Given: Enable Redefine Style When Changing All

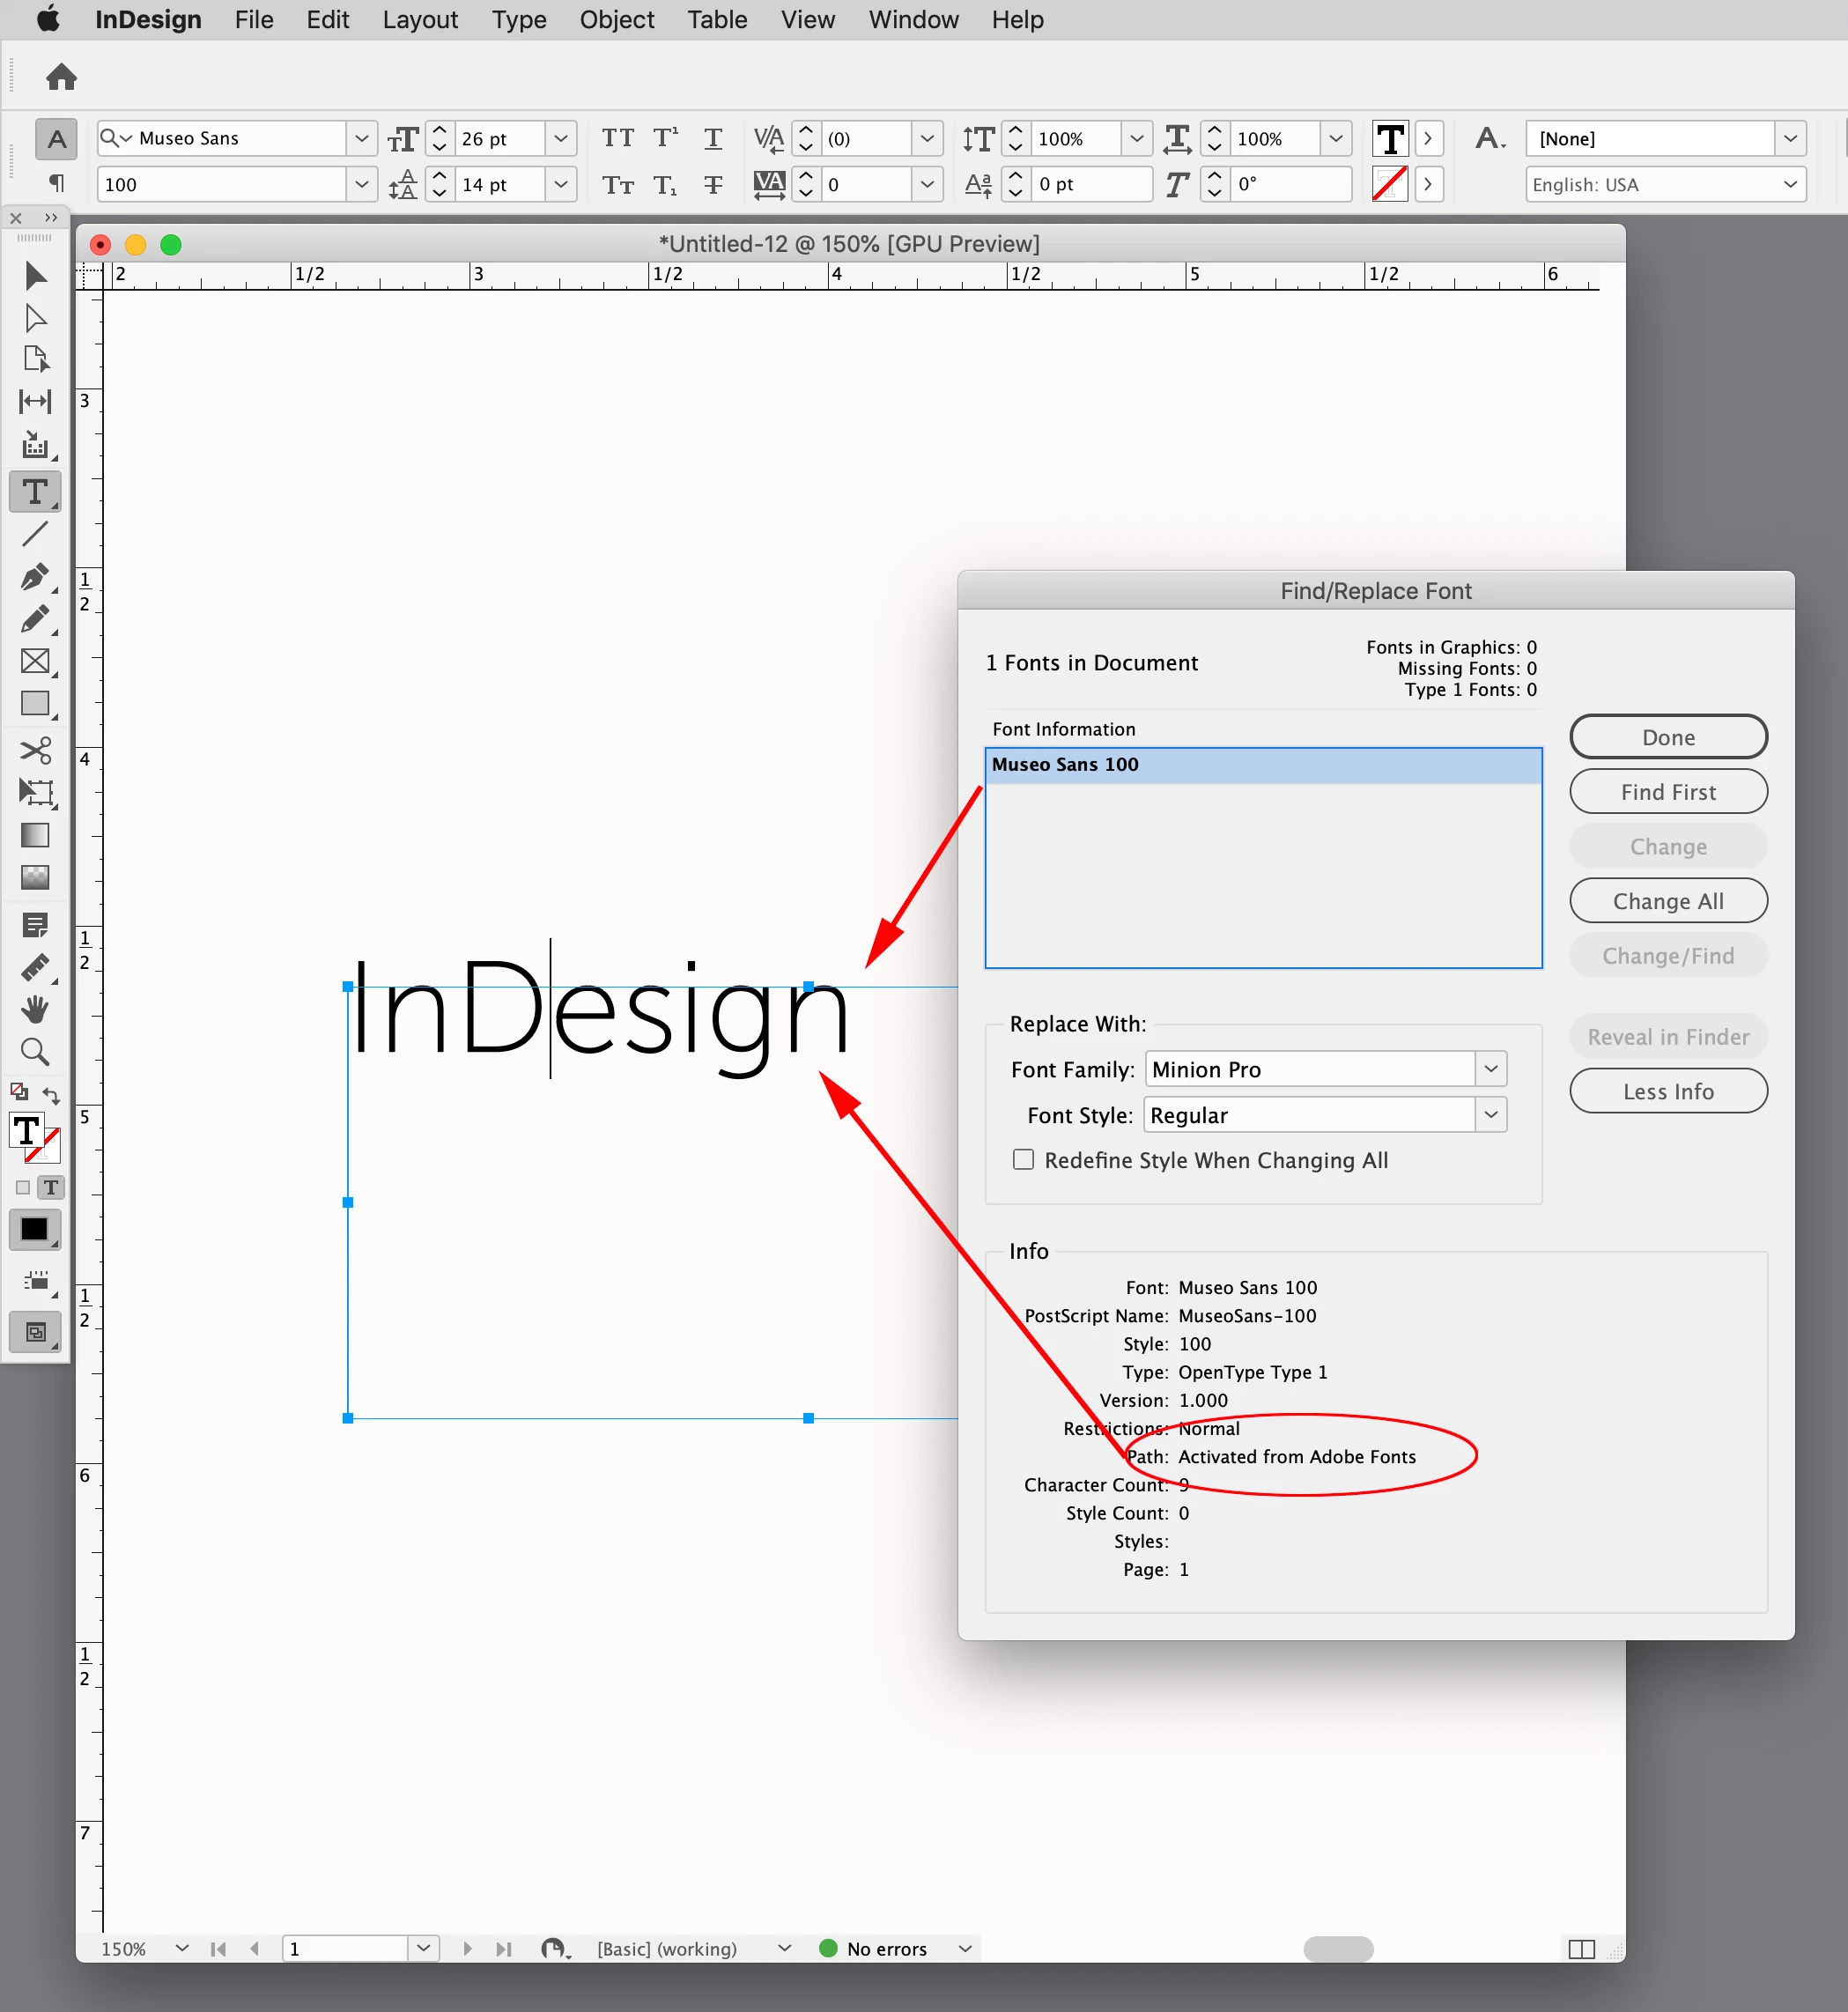Looking at the screenshot, I should coord(1023,1160).
